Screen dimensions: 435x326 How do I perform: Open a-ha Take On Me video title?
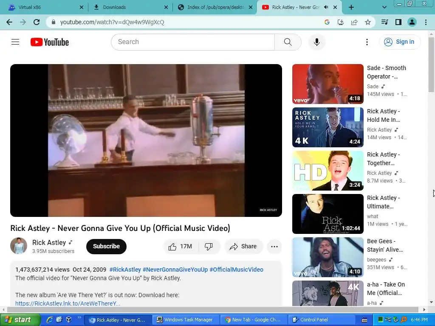386,289
